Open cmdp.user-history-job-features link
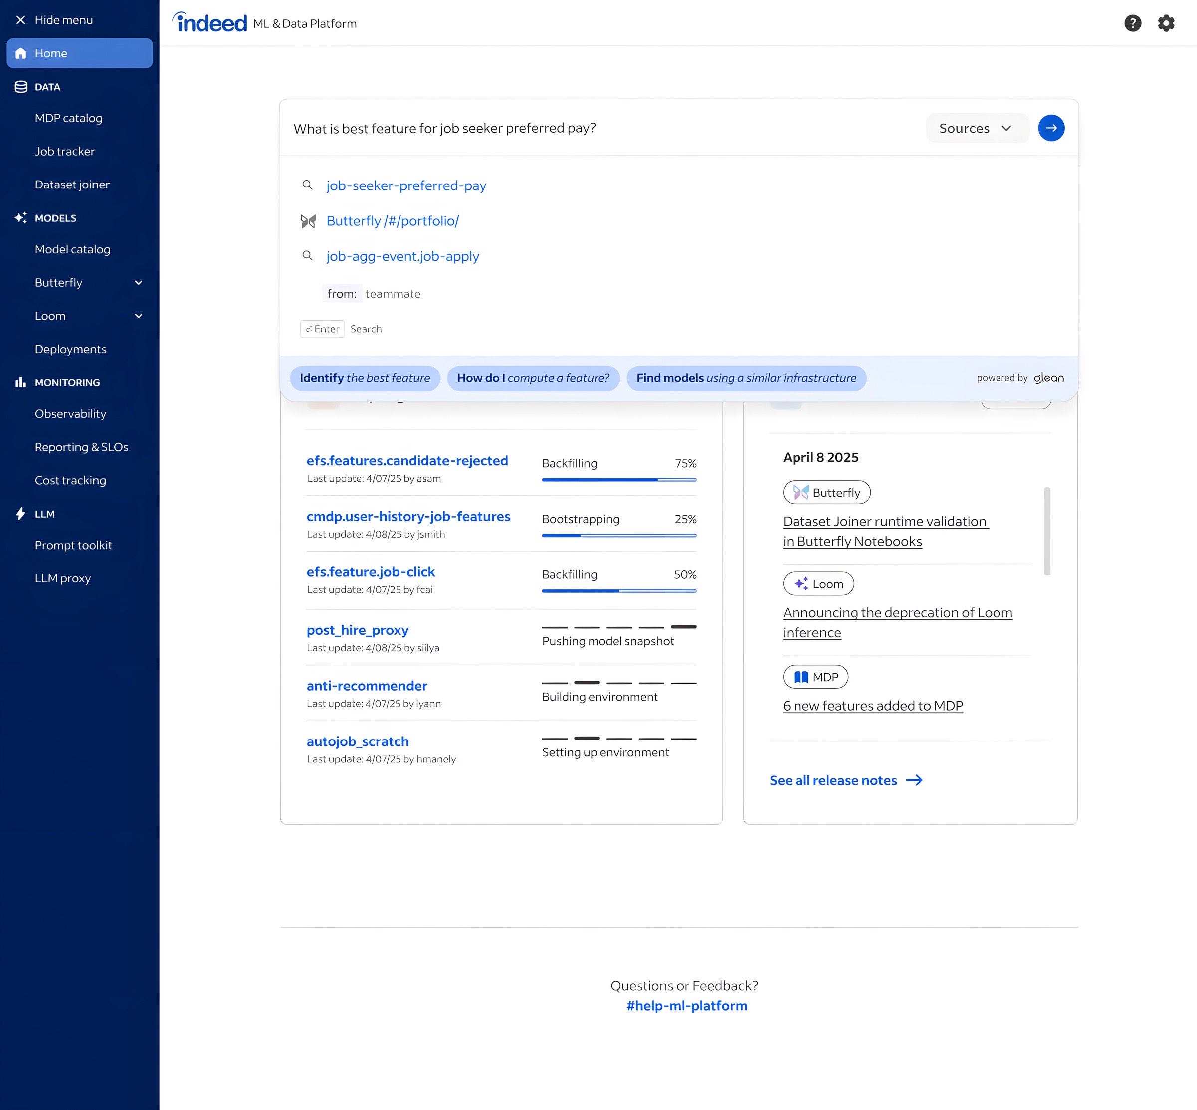The height and width of the screenshot is (1110, 1197). click(x=408, y=517)
